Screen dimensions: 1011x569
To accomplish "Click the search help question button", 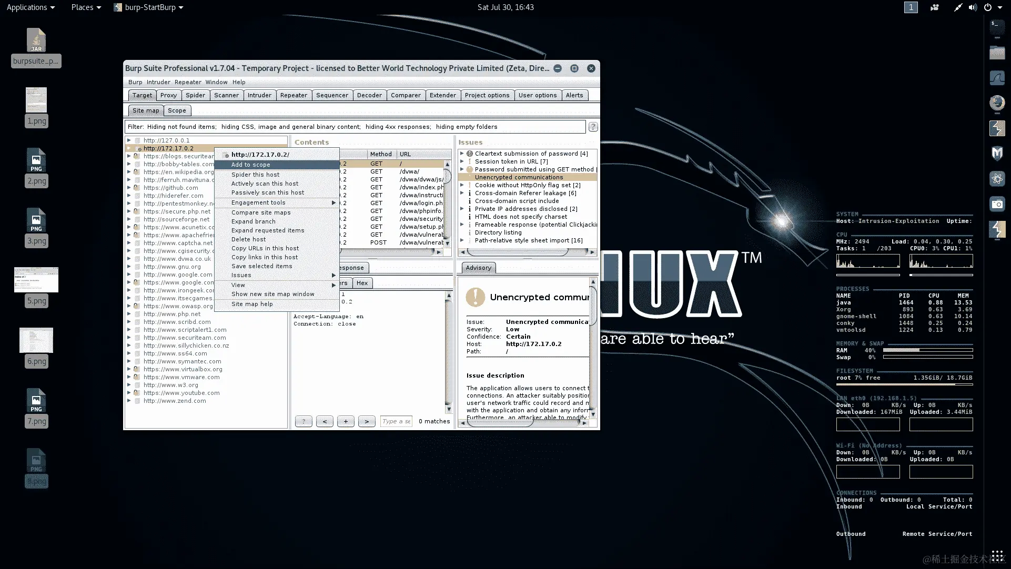I will [x=304, y=421].
